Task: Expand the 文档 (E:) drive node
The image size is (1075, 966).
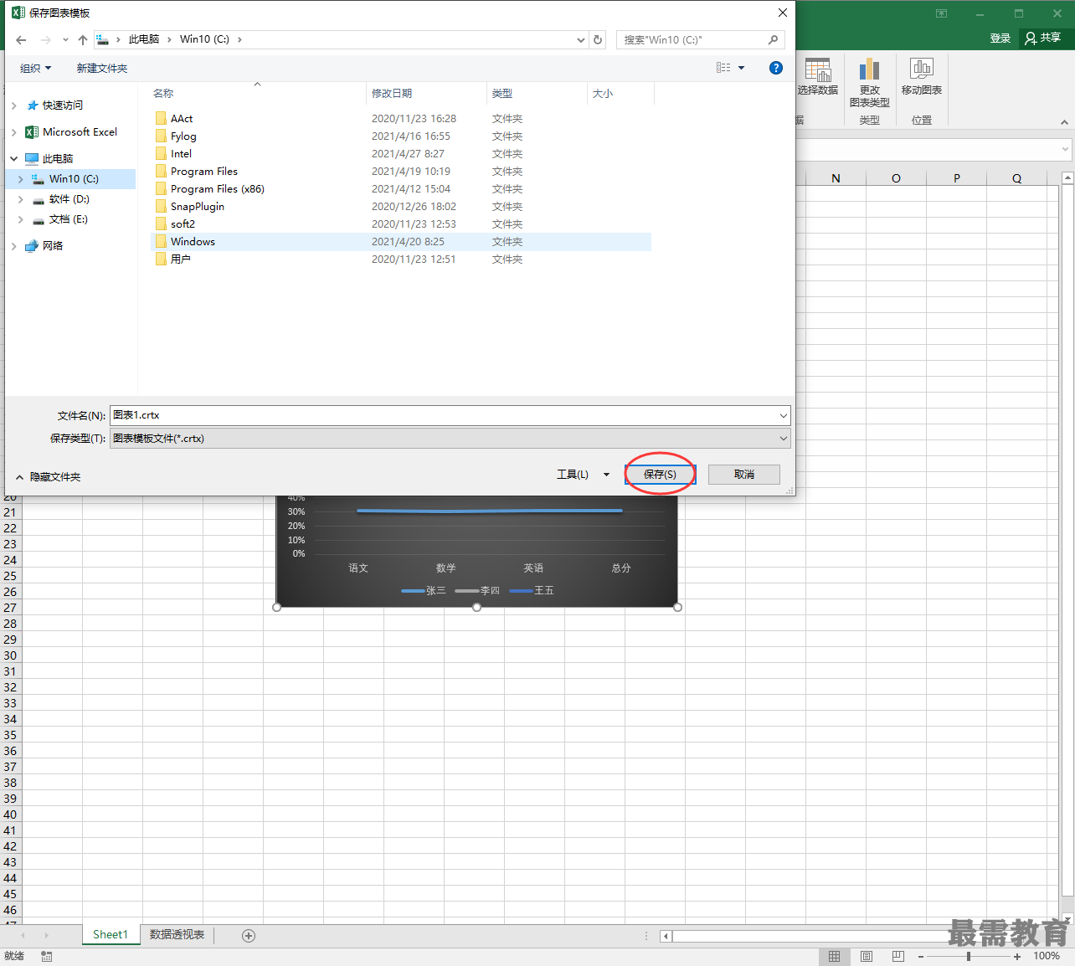Action: 21,219
